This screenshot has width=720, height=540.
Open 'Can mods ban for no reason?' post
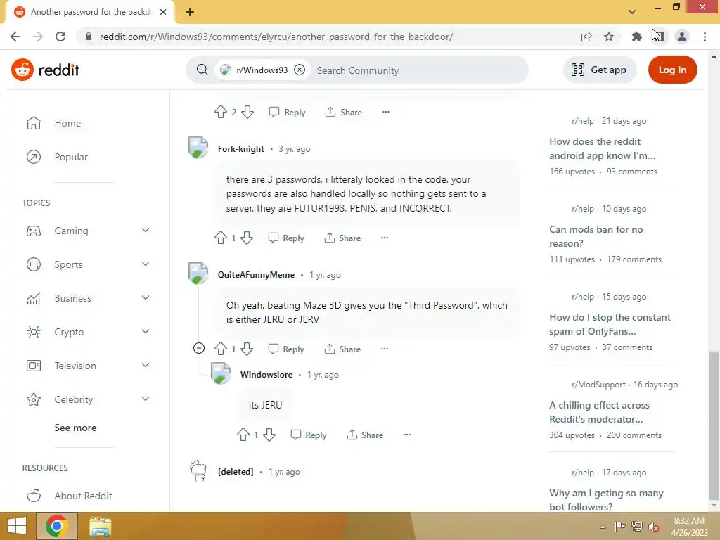coord(596,236)
